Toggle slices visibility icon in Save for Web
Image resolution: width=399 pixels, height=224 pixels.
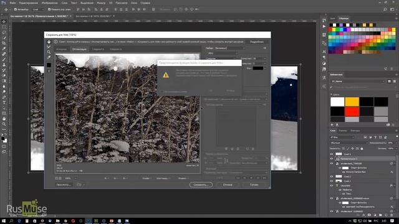pyautogui.click(x=49, y=71)
